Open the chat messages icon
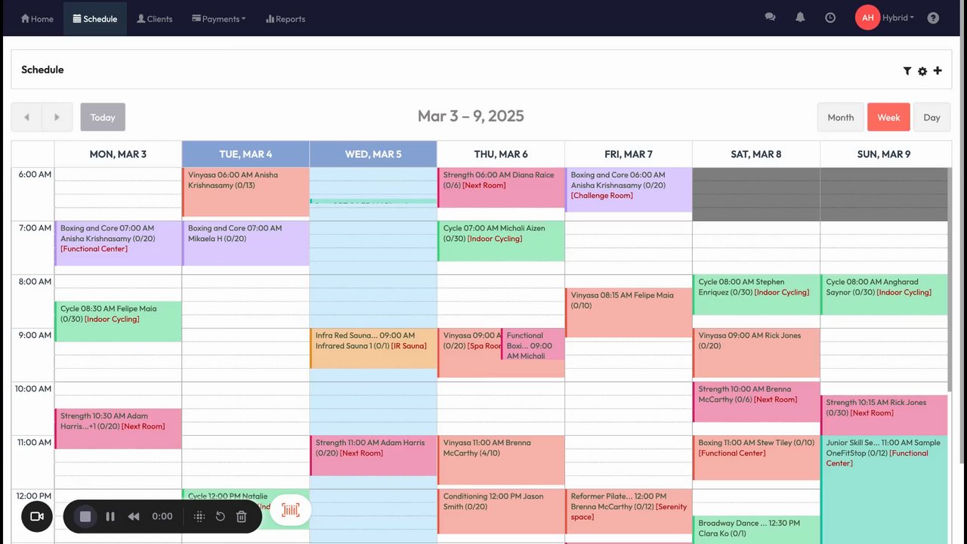Image resolution: width=967 pixels, height=544 pixels. [770, 17]
